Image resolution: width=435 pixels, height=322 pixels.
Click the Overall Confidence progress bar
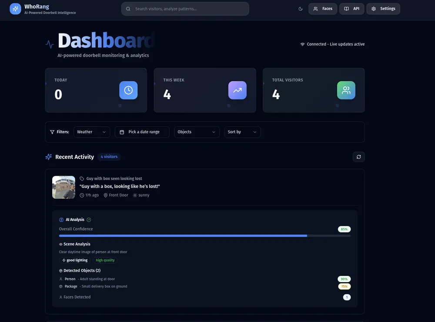click(x=205, y=236)
